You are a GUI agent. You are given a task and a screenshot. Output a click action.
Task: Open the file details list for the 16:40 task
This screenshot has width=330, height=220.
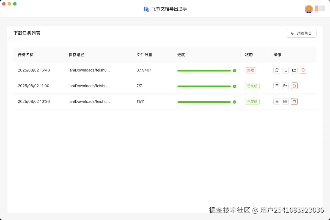coord(285,70)
